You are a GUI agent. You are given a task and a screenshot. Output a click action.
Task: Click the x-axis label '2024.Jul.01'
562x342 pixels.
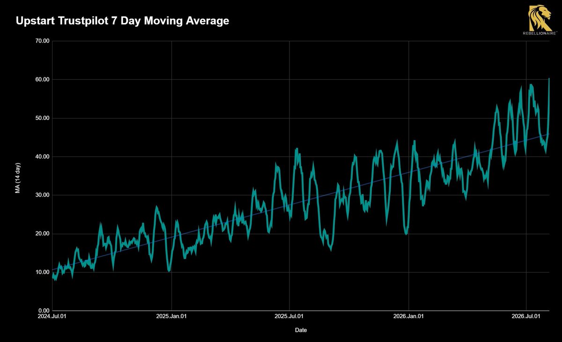(x=52, y=316)
